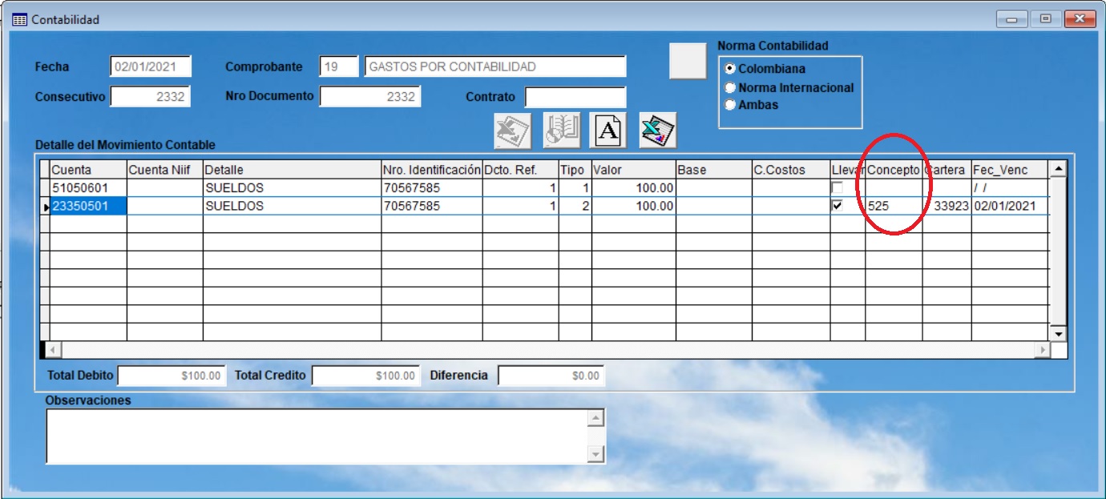Click 70567585 in the 23350501 row
This screenshot has width=1106, height=499.
(x=431, y=206)
